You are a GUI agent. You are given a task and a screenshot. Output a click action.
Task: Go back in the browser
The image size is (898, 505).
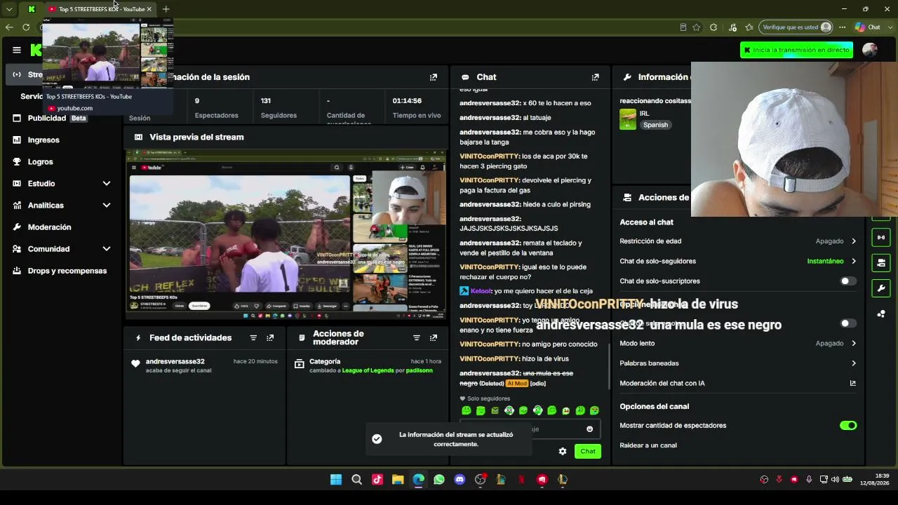point(8,27)
